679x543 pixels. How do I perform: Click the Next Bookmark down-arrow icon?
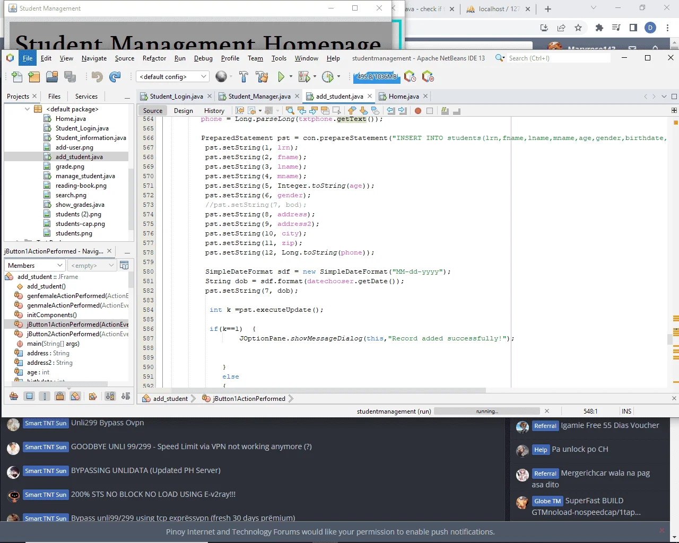363,111
